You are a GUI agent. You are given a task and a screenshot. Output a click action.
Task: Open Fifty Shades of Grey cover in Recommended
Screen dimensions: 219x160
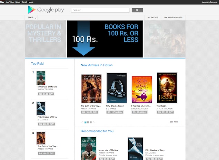tap(136, 149)
